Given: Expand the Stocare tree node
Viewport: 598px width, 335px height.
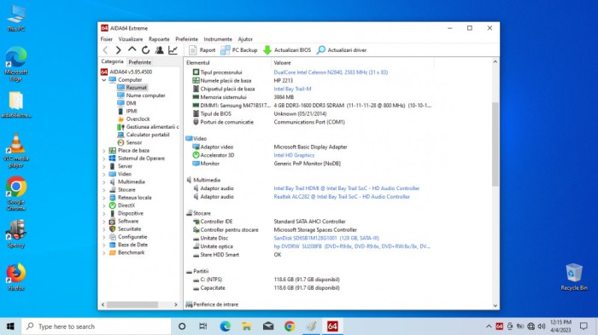Looking at the screenshot, I should (x=103, y=190).
